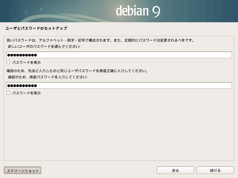Click the スクリーンショット button
Image resolution: width=238 pixels, height=178 pixels.
coord(23,170)
